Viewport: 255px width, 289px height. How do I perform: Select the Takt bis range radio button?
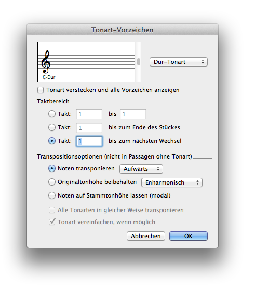(52, 114)
